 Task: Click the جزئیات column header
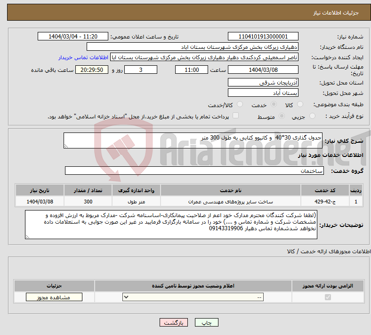click(54, 286)
